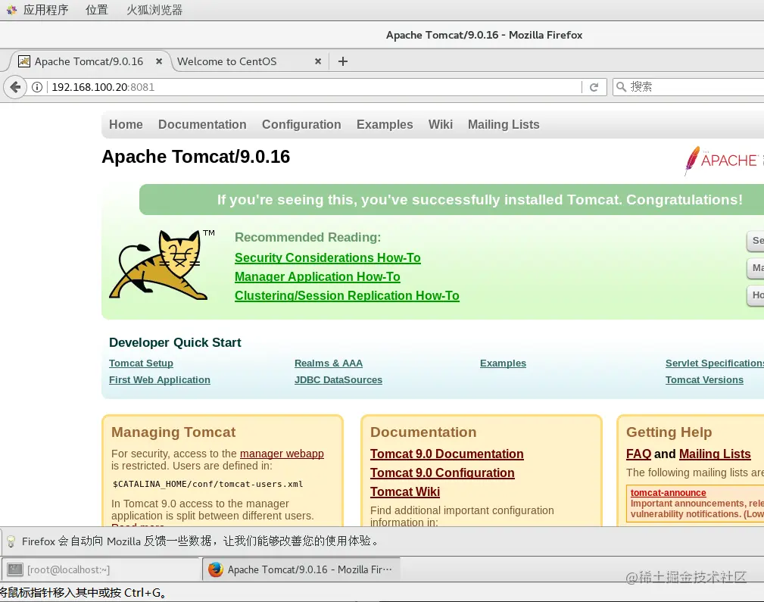Open the Tomcat 9.0 Configuration link
Image resolution: width=764 pixels, height=602 pixels.
pyautogui.click(x=442, y=473)
